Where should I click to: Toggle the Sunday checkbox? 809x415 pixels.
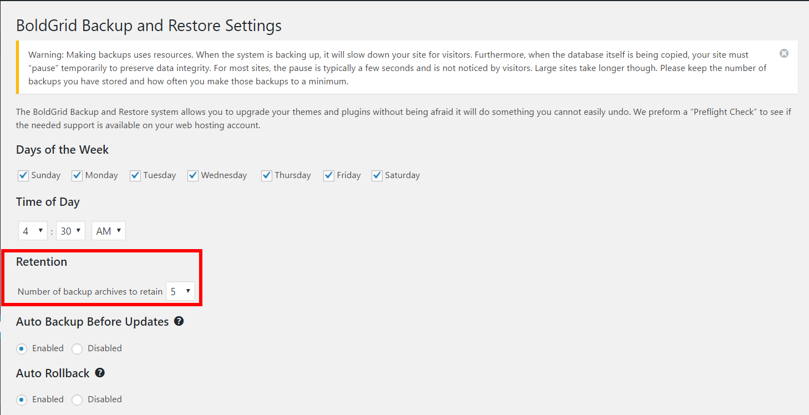(x=23, y=175)
